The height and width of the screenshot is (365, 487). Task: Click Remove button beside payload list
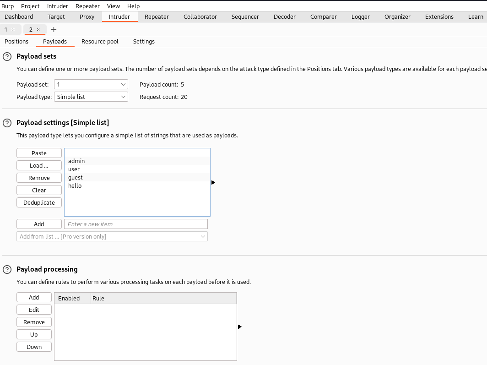[x=39, y=178]
